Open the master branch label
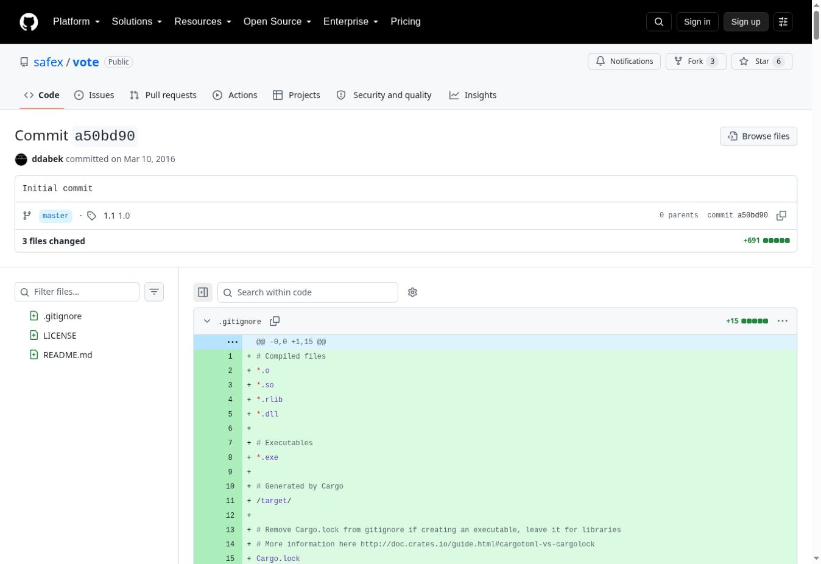 pyautogui.click(x=55, y=216)
